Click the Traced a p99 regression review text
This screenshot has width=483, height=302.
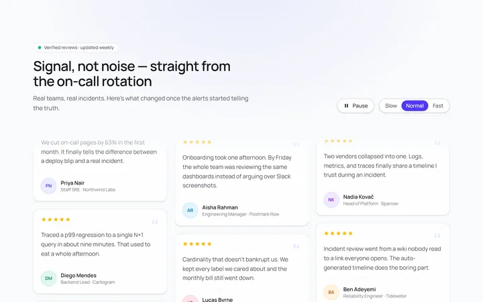click(96, 244)
